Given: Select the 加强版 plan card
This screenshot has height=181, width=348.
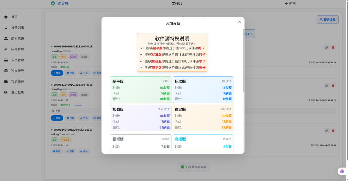Looking at the screenshot, I should click(x=141, y=118).
